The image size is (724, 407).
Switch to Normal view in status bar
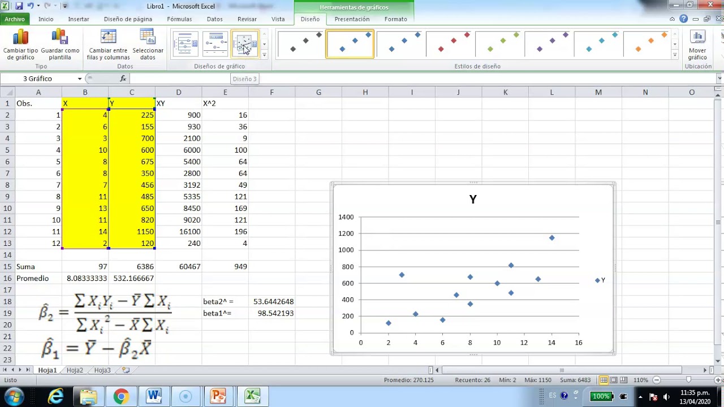tap(604, 380)
